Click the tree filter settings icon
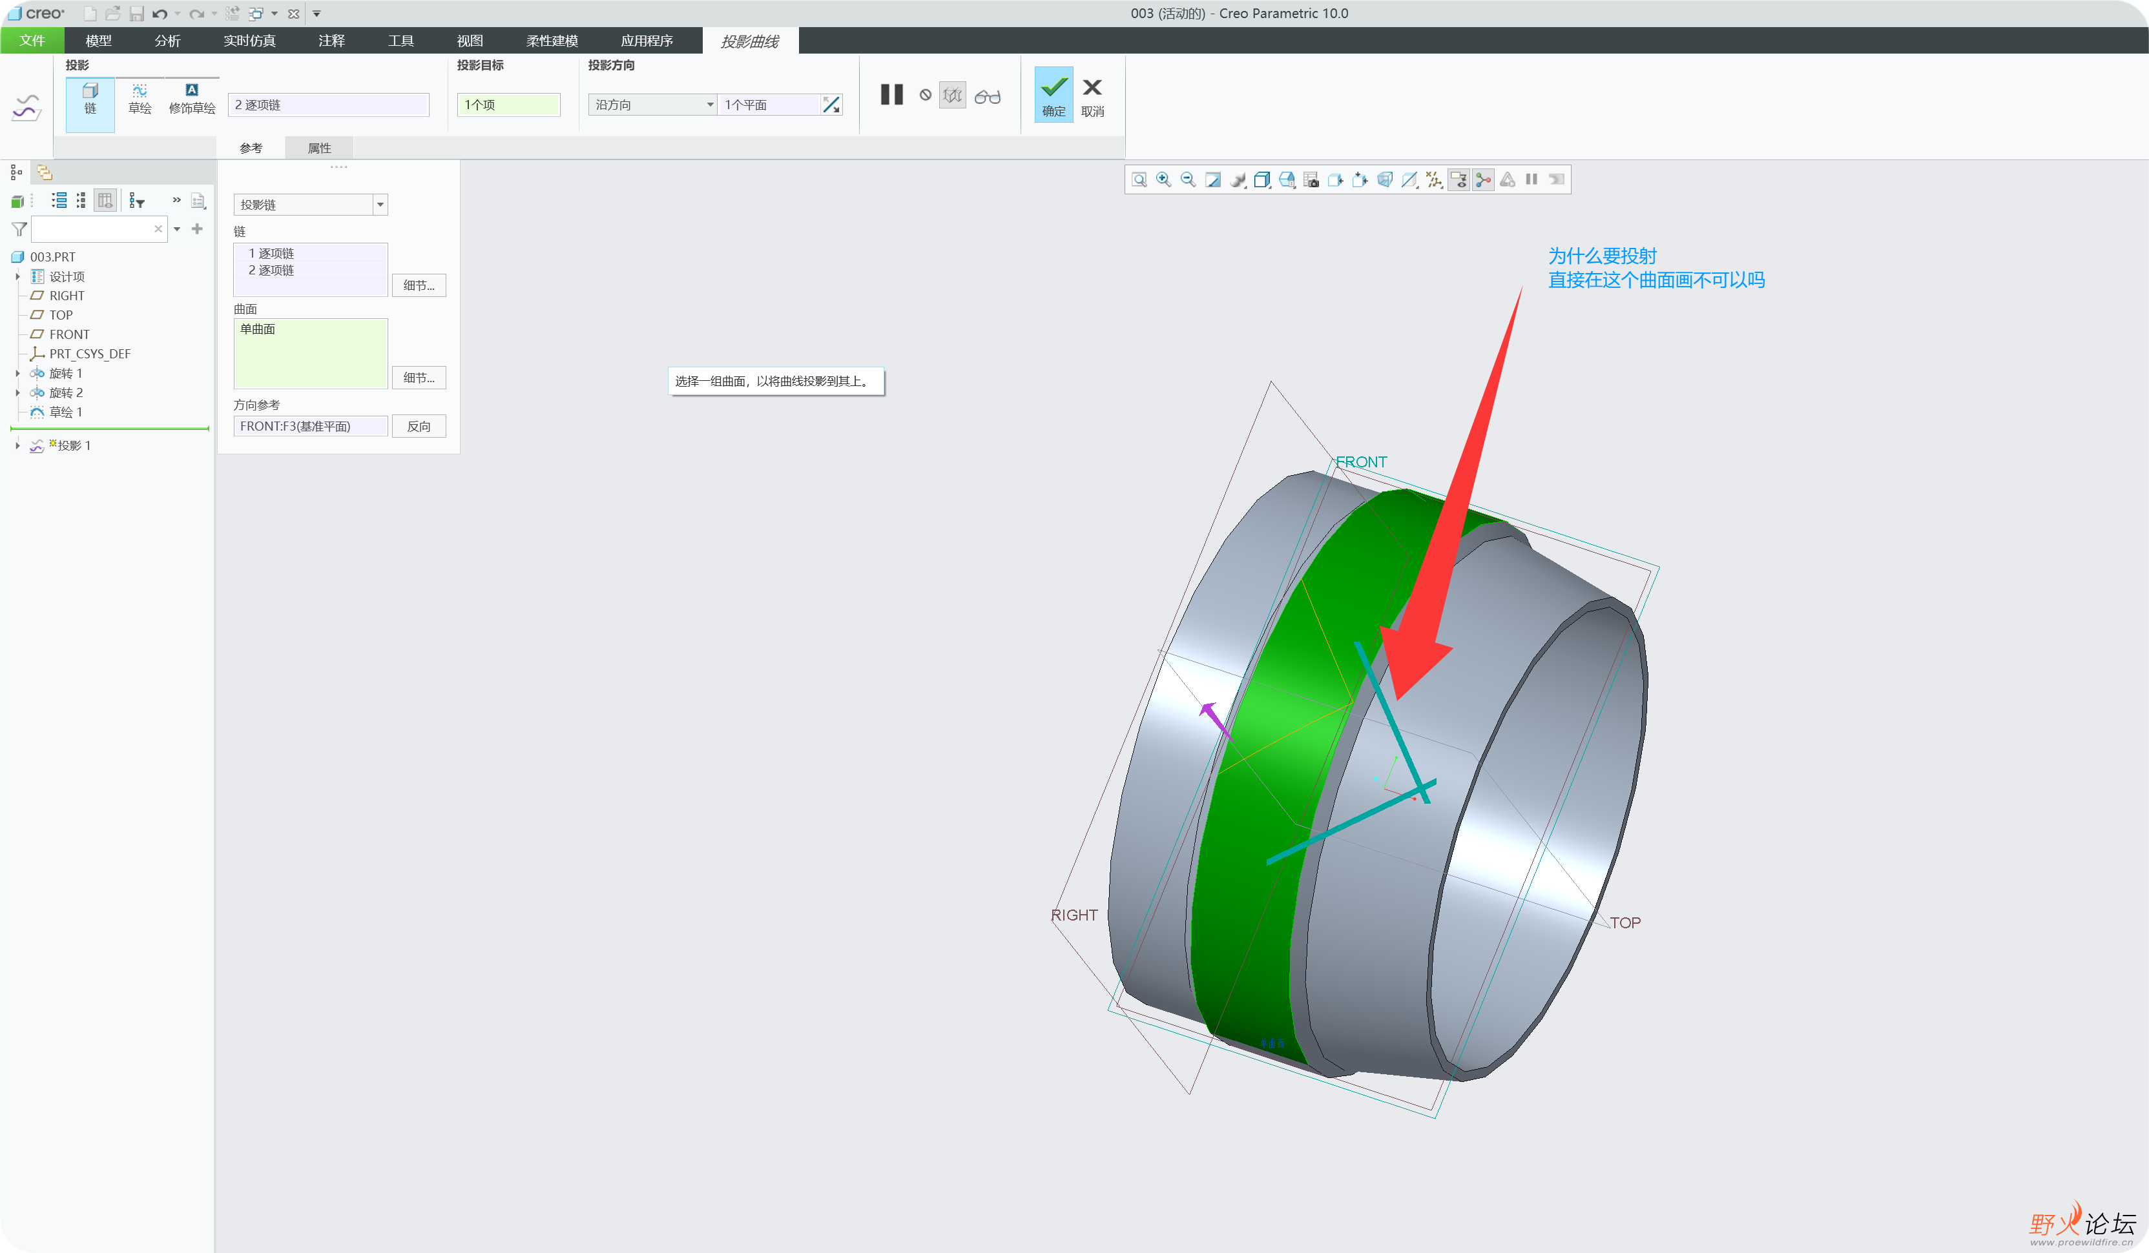The width and height of the screenshot is (2149, 1253). [x=136, y=201]
